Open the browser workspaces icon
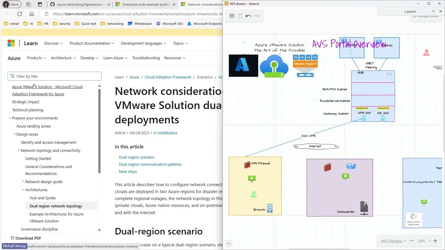 pyautogui.click(x=29, y=5)
